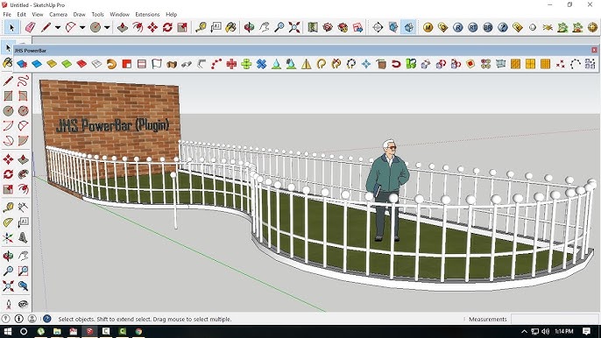Click the status bar user profile icon
The height and width of the screenshot is (338, 601).
click(32, 319)
